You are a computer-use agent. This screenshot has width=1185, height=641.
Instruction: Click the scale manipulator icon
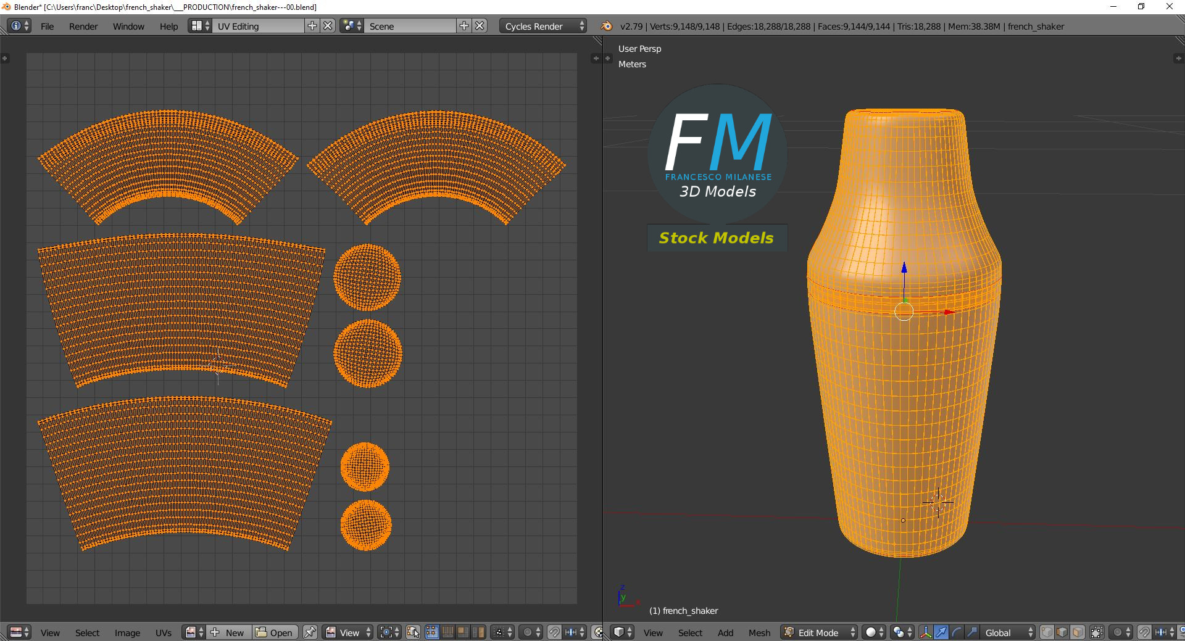971,632
